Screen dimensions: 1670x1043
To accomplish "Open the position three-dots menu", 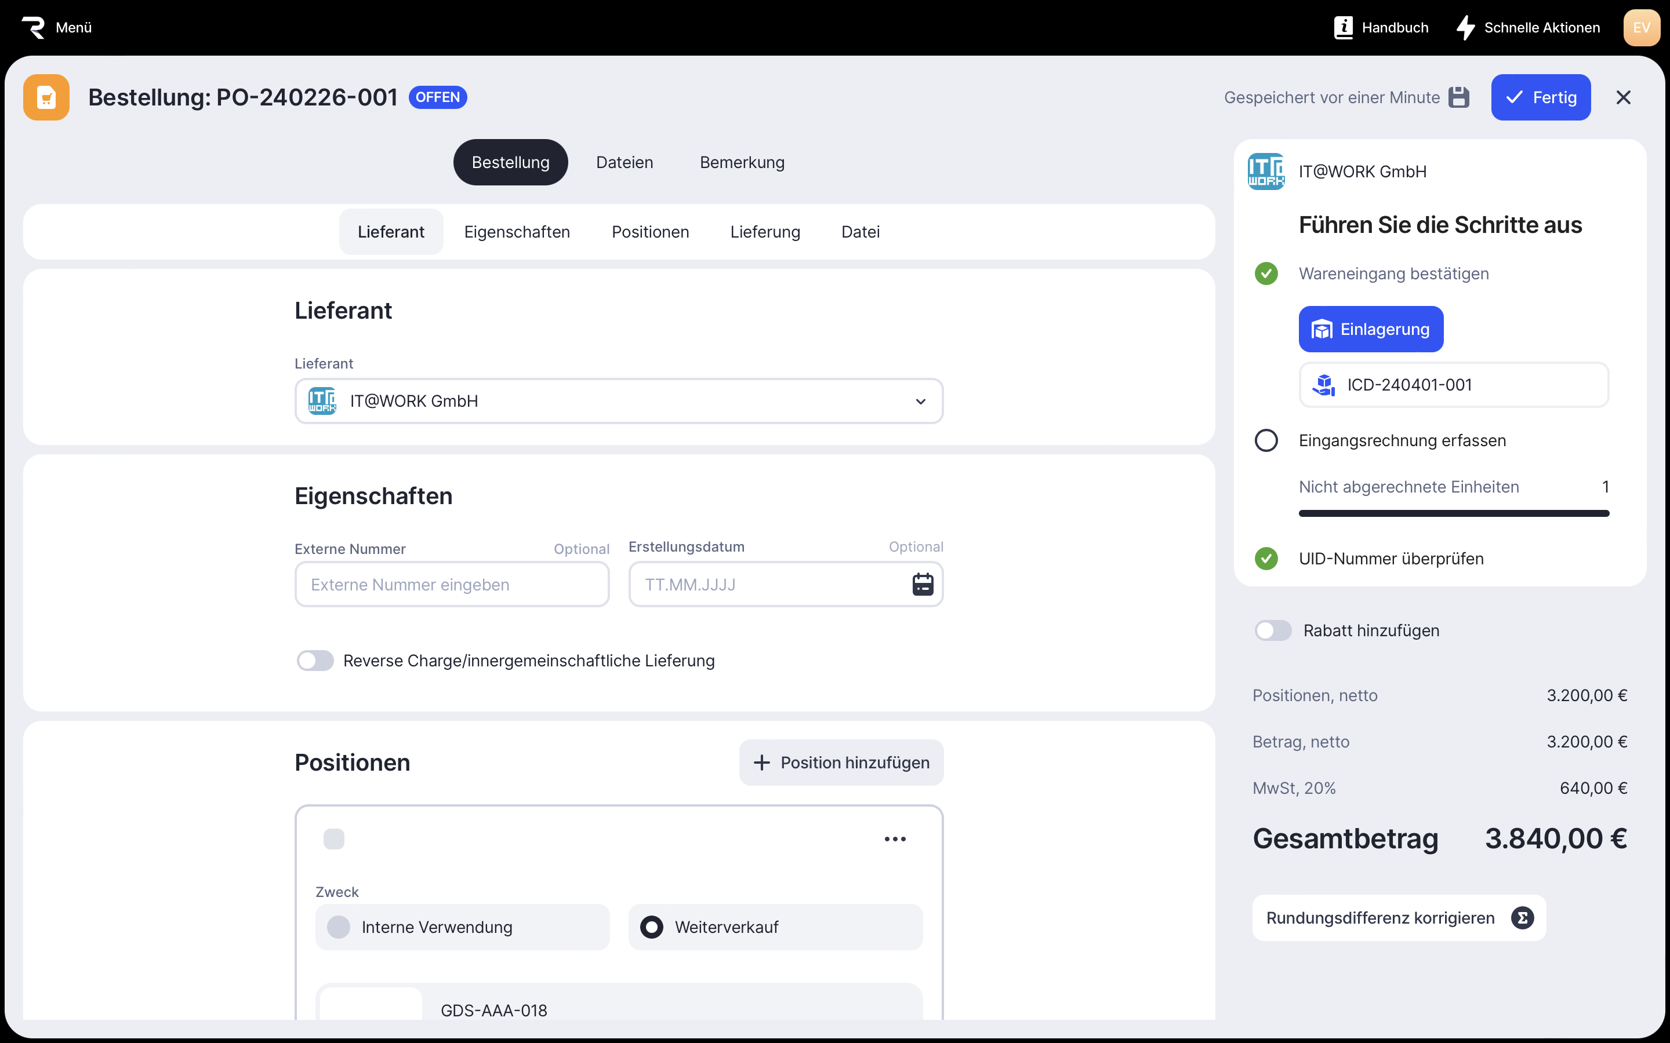I will (895, 839).
